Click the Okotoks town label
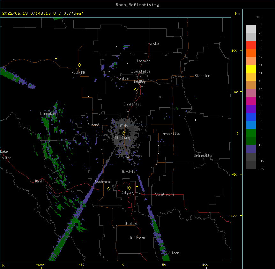275x269 pixels. click(x=131, y=224)
